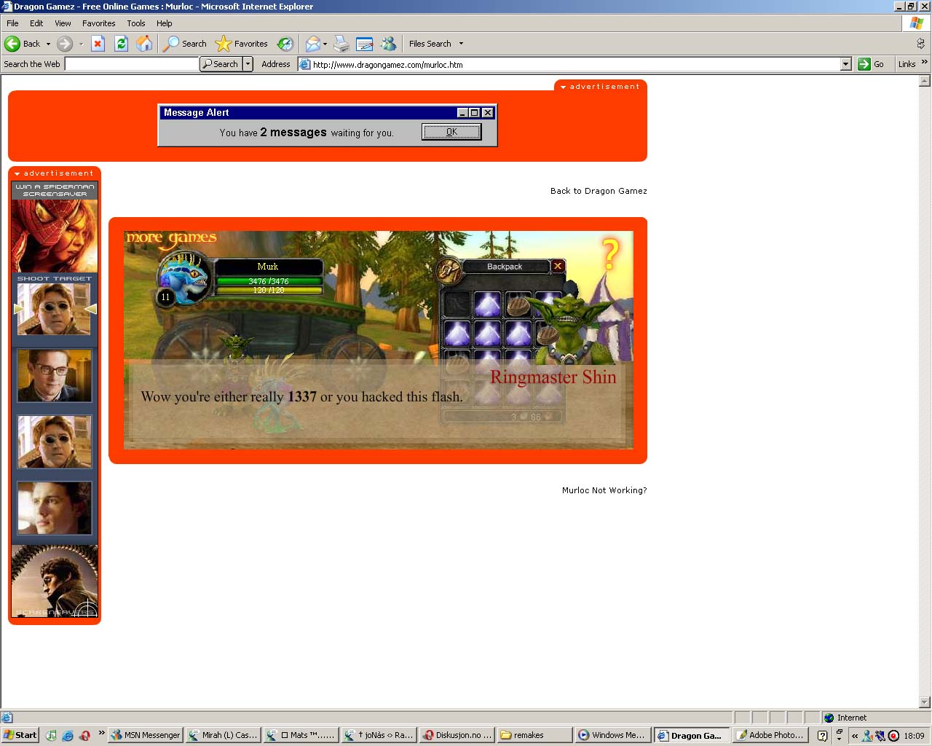Click the yellow question mark in game
Viewport: 932px width, 746px height.
click(x=610, y=255)
